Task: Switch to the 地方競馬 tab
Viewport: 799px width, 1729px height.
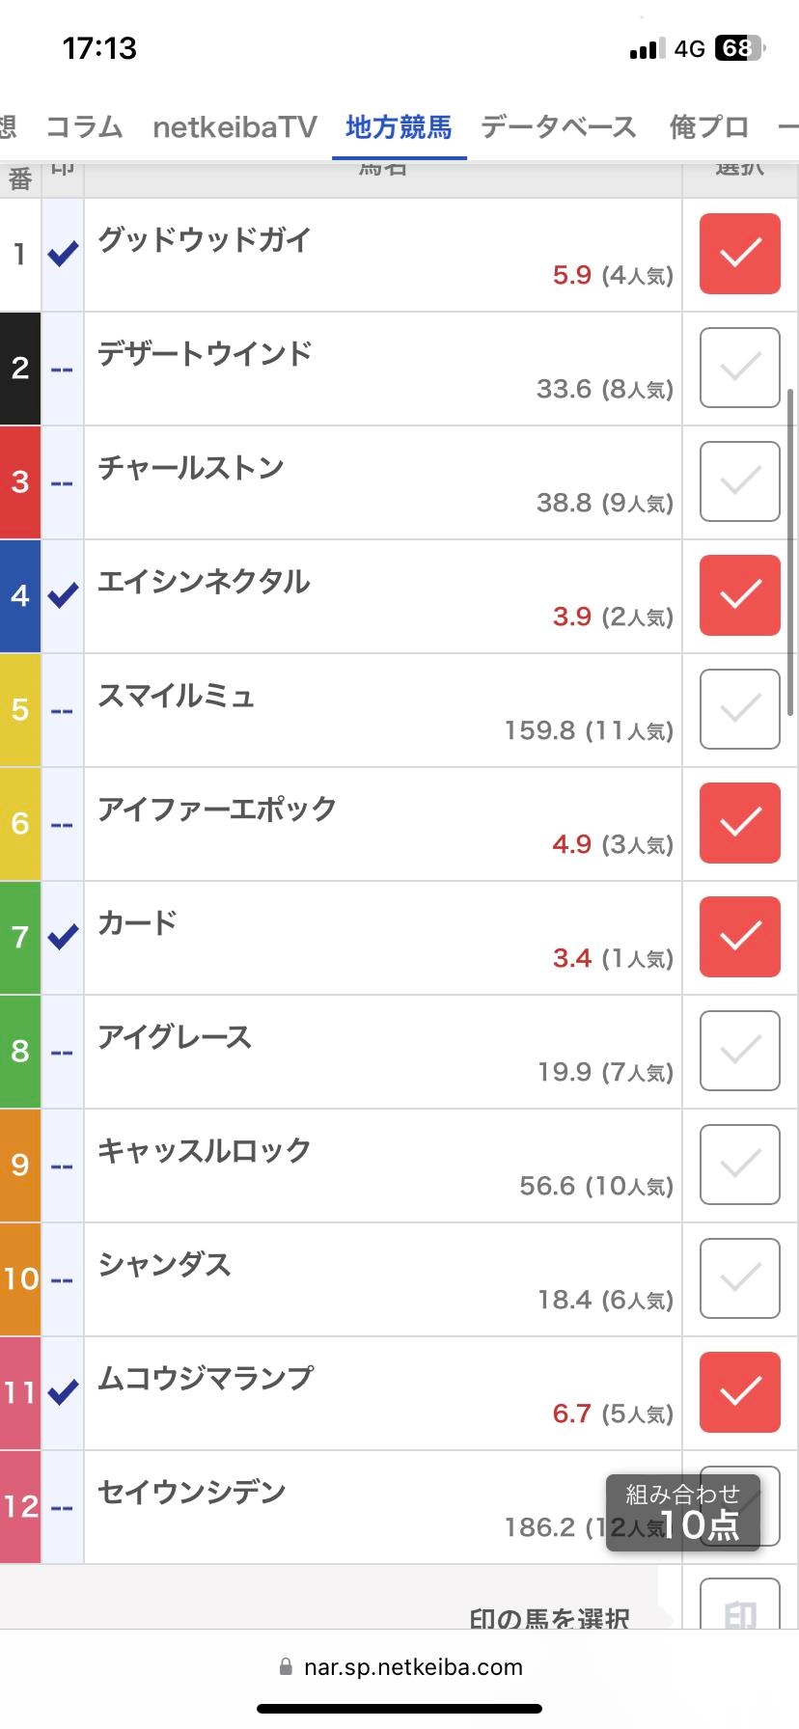Action: point(399,127)
